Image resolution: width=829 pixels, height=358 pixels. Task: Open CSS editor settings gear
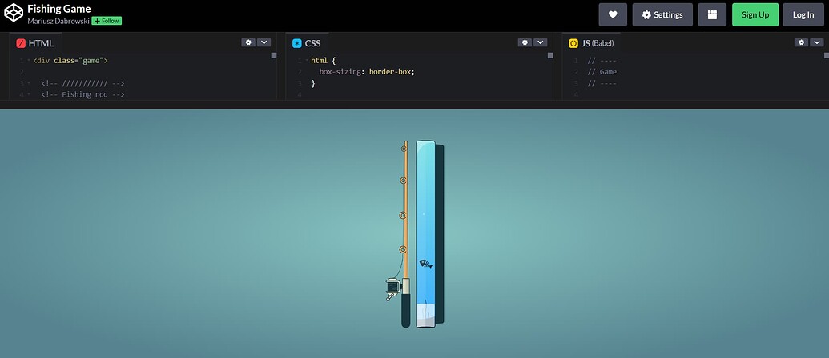coord(525,42)
